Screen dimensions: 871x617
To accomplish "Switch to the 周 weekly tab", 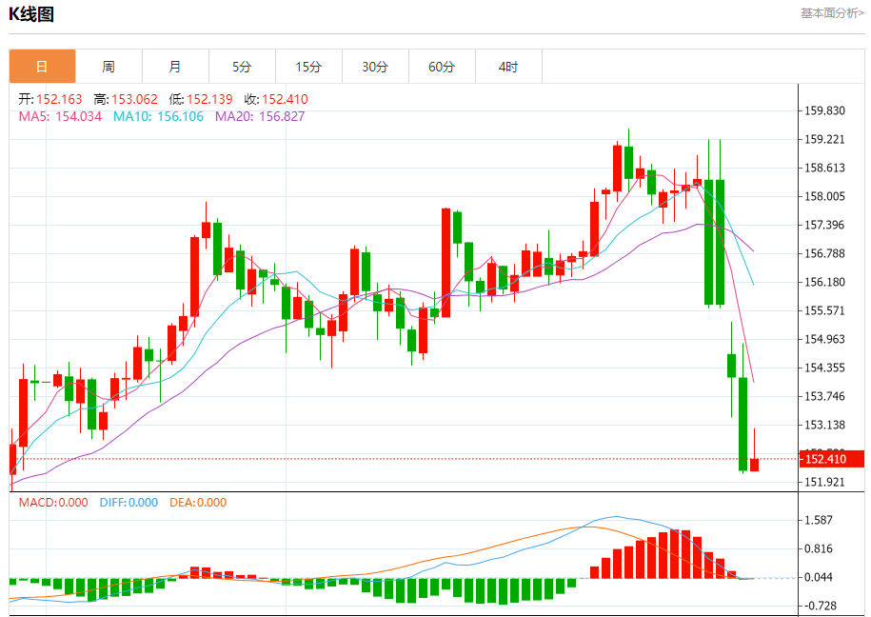I will point(109,67).
